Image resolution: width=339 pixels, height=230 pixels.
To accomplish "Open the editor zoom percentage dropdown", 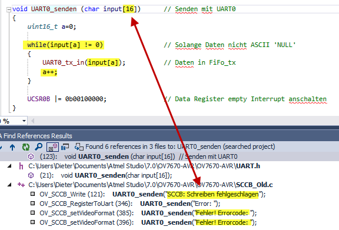I will (x=24, y=121).
